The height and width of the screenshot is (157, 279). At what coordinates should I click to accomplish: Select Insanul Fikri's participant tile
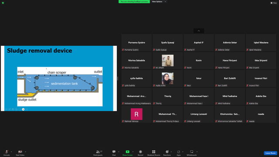261,78
